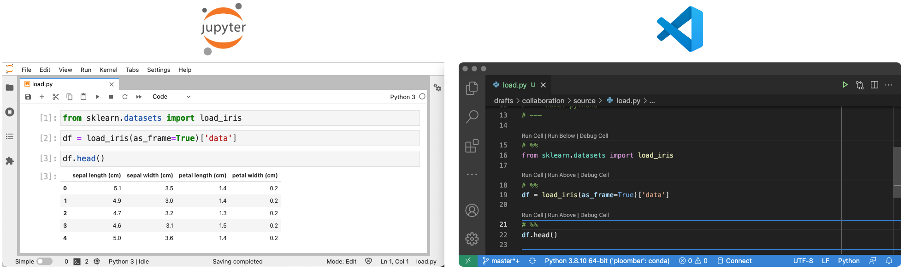Cut selected cell with scissors icon
Screen dimensions: 904x270
[x=56, y=97]
